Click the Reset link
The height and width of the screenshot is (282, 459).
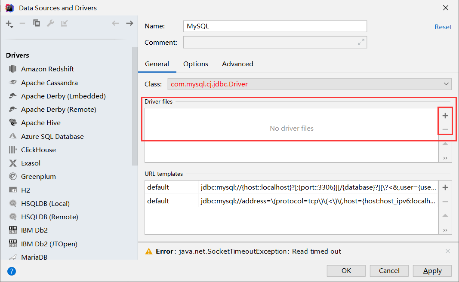coord(443,27)
